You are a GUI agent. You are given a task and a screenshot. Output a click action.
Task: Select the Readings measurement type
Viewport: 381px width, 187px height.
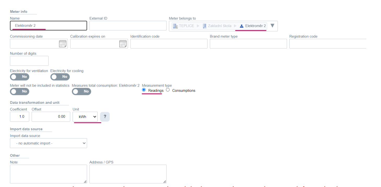144,90
